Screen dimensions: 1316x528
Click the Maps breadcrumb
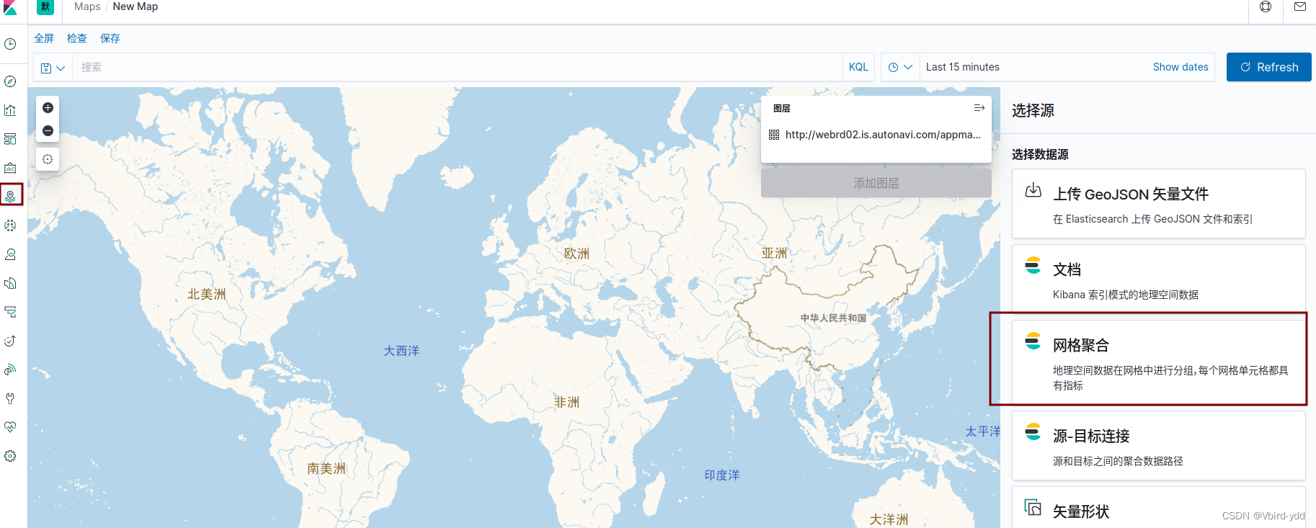(87, 6)
